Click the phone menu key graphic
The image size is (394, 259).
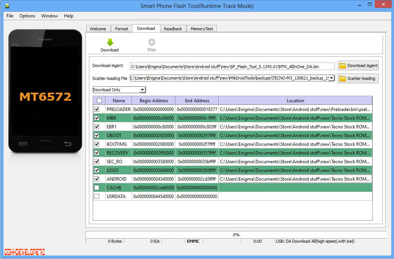[x=23, y=144]
